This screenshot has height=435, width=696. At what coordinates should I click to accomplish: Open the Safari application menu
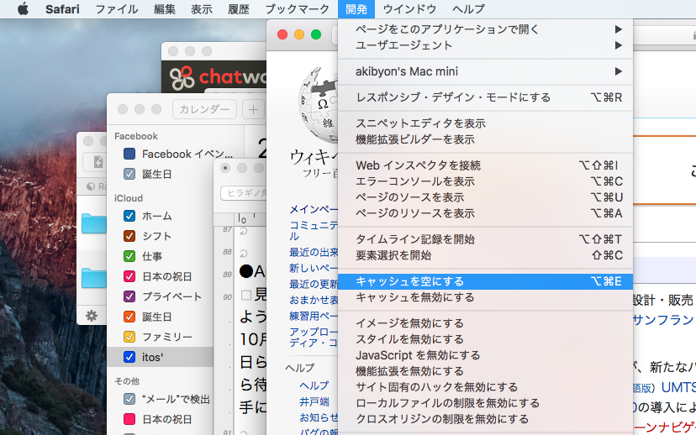[x=62, y=9]
